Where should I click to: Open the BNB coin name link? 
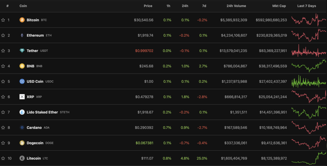[30, 66]
